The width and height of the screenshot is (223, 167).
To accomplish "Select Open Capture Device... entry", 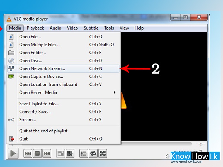I will 63,77.
